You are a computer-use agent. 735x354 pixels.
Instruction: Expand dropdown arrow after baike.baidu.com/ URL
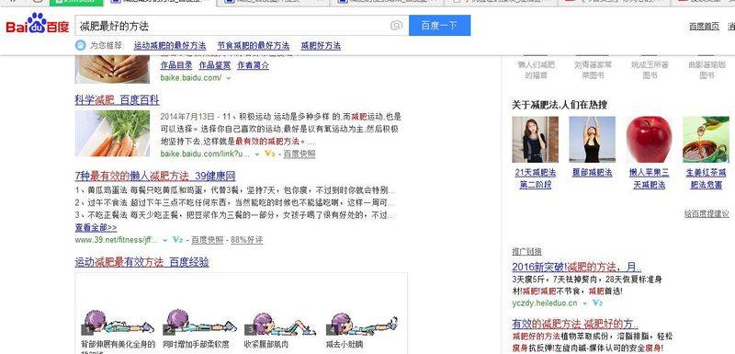point(228,78)
